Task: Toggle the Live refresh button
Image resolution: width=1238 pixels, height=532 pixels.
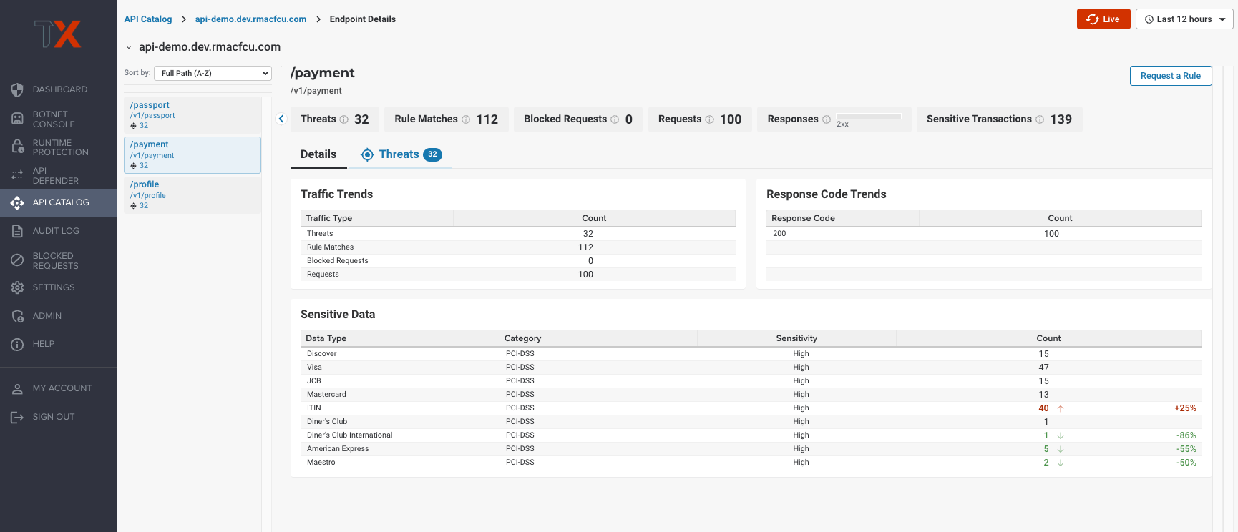Action: (x=1103, y=19)
